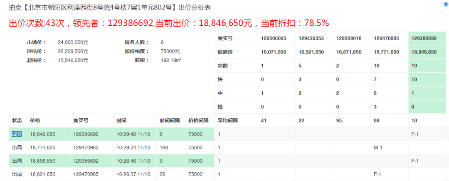Click the M-1 marker cell
This screenshot has height=181, width=449.
click(x=378, y=147)
